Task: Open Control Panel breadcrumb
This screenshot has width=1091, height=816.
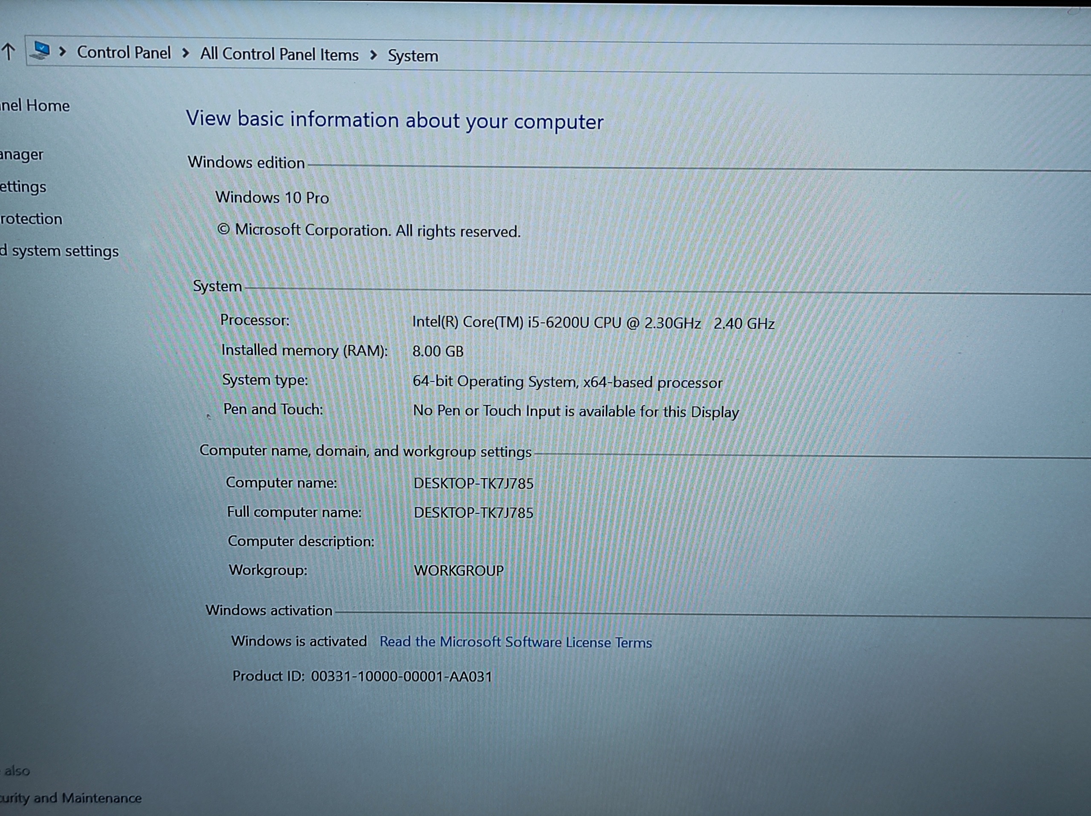Action: click(x=124, y=52)
